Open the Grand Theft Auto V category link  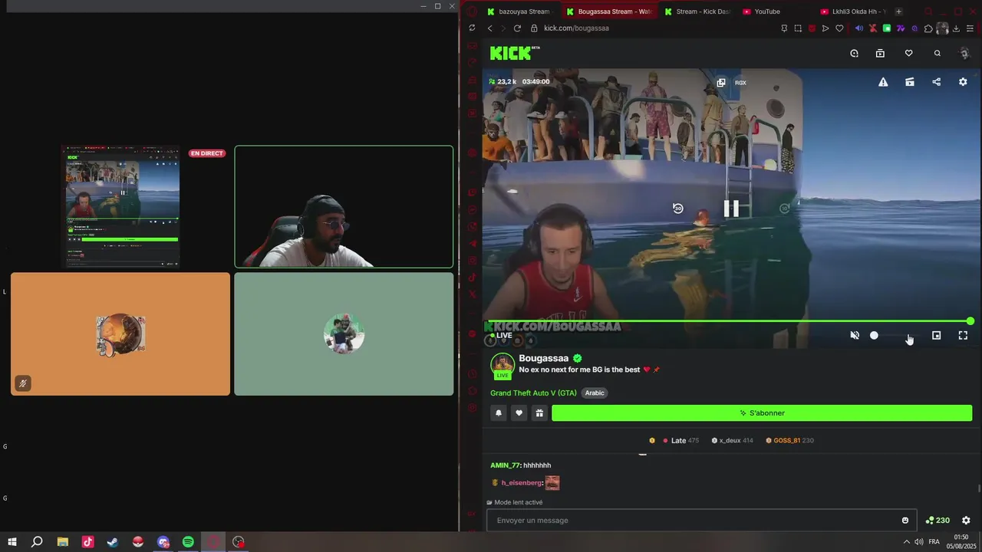[533, 393]
